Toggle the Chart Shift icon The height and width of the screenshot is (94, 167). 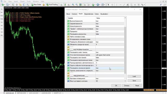[x=88, y=5]
